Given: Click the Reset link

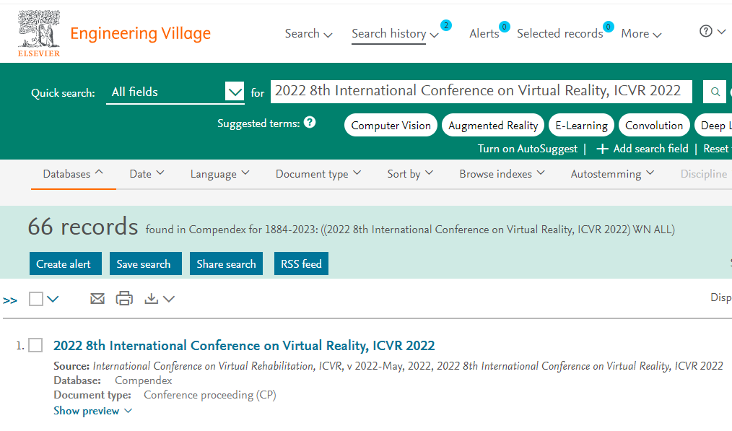Looking at the screenshot, I should pyautogui.click(x=717, y=149).
